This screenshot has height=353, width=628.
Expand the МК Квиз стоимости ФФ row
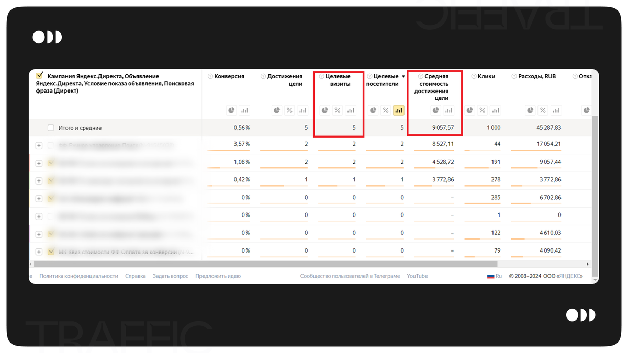coord(39,251)
